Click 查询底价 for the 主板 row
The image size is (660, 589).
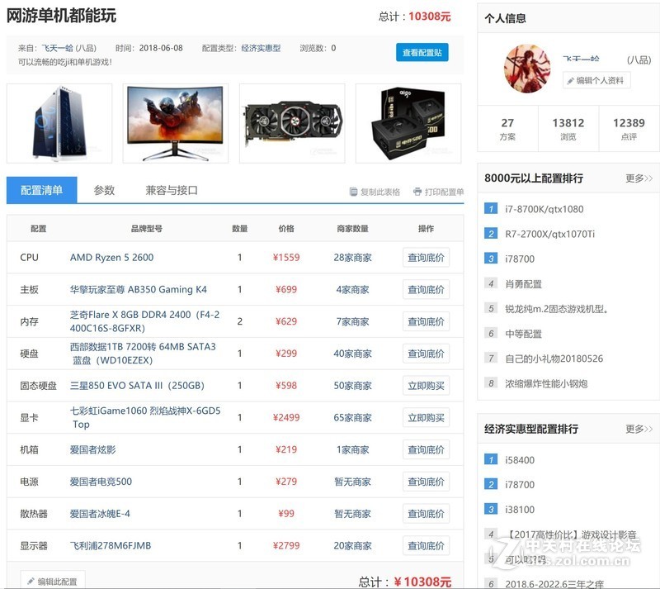(x=426, y=290)
